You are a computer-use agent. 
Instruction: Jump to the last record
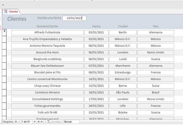point(38,122)
